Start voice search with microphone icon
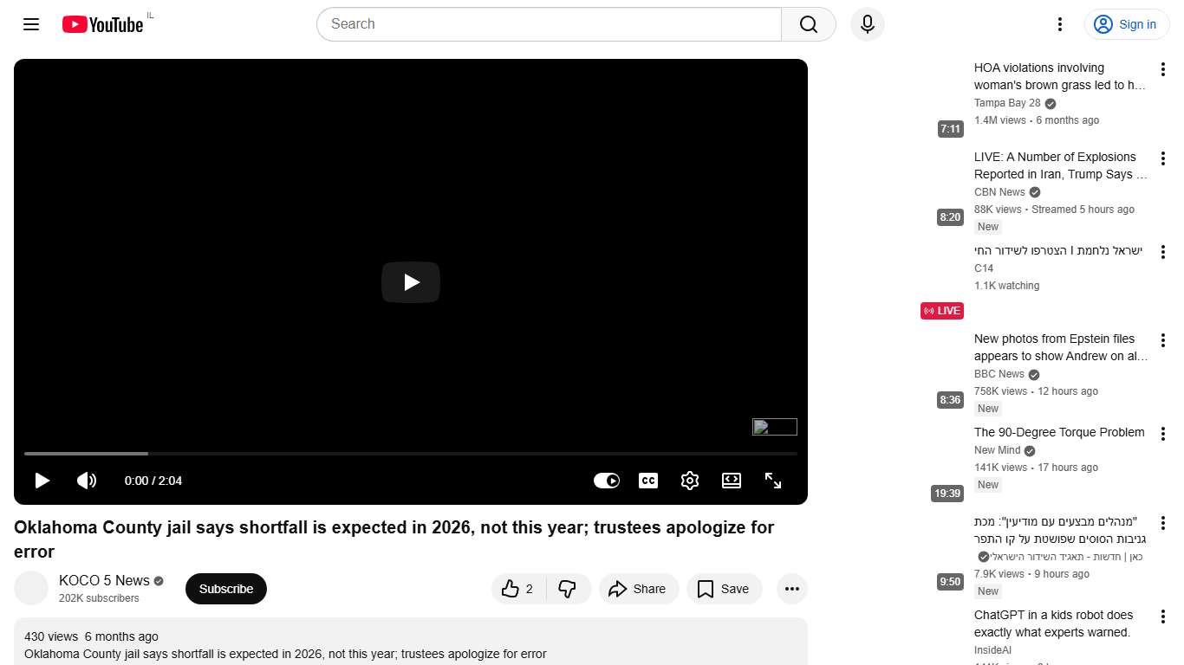The height and width of the screenshot is (665, 1184). (x=868, y=24)
